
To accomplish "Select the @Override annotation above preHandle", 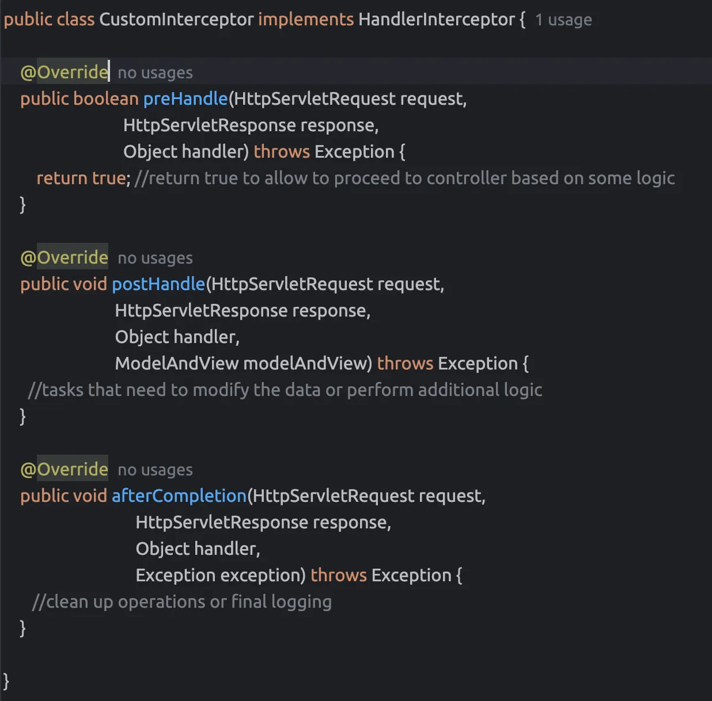I will pyautogui.click(x=63, y=72).
